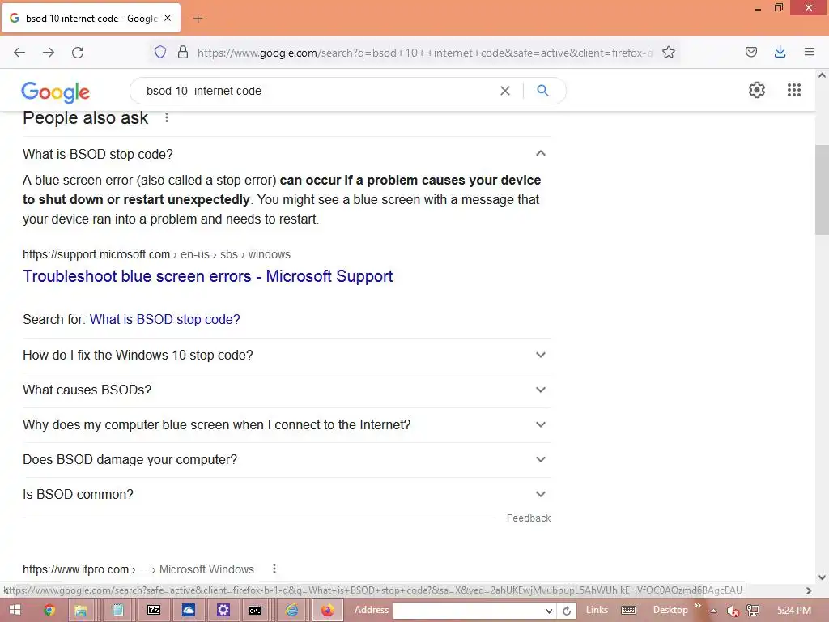Open the taskbar Desktop toolbar

coord(670,610)
